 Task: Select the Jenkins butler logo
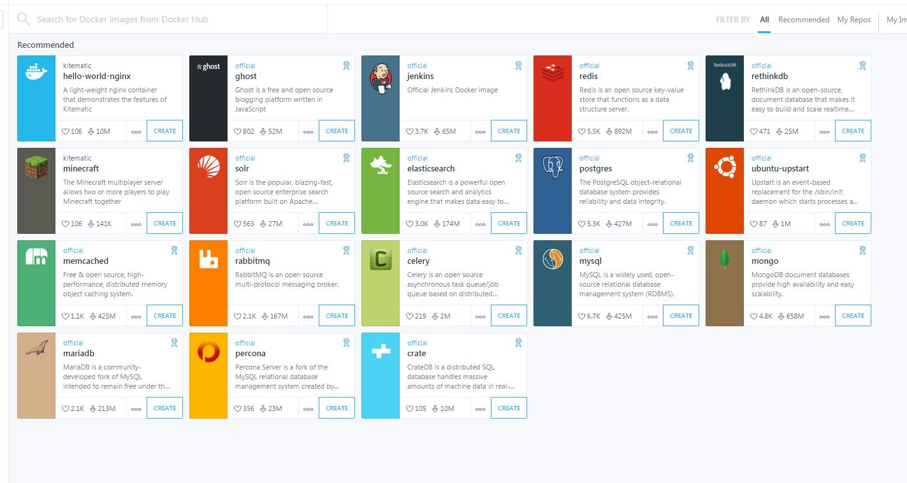(381, 80)
